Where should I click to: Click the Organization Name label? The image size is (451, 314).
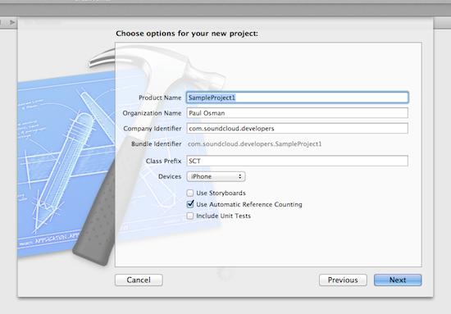coord(152,113)
